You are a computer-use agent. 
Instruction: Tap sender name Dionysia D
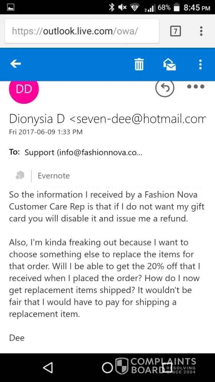pos(37,119)
